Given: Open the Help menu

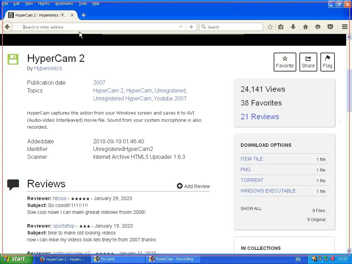Looking at the screenshot, I should (x=96, y=3).
